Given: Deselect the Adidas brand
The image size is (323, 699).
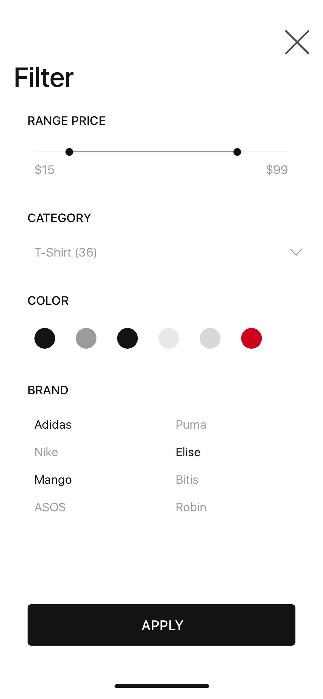Looking at the screenshot, I should pos(53,424).
